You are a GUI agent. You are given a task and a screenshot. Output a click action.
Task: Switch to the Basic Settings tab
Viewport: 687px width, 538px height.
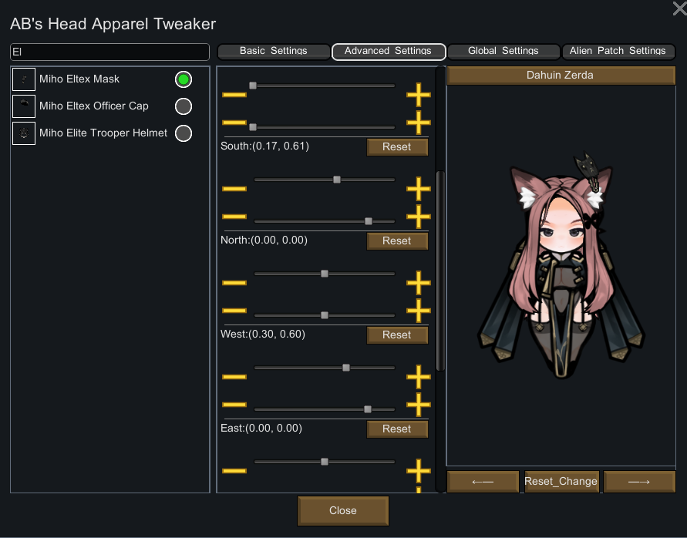pyautogui.click(x=274, y=52)
